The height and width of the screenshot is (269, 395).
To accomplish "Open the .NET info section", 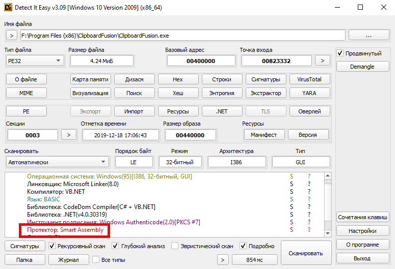I will point(222,111).
